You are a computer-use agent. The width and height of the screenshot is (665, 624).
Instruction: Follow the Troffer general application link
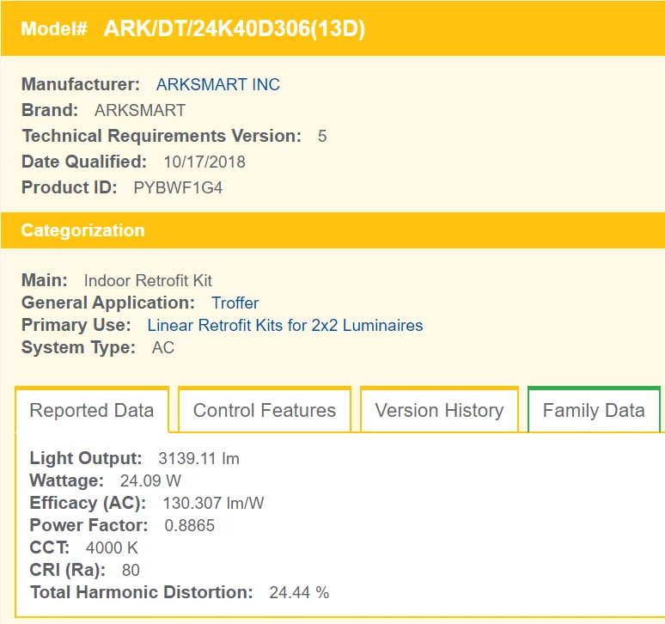[x=235, y=303]
